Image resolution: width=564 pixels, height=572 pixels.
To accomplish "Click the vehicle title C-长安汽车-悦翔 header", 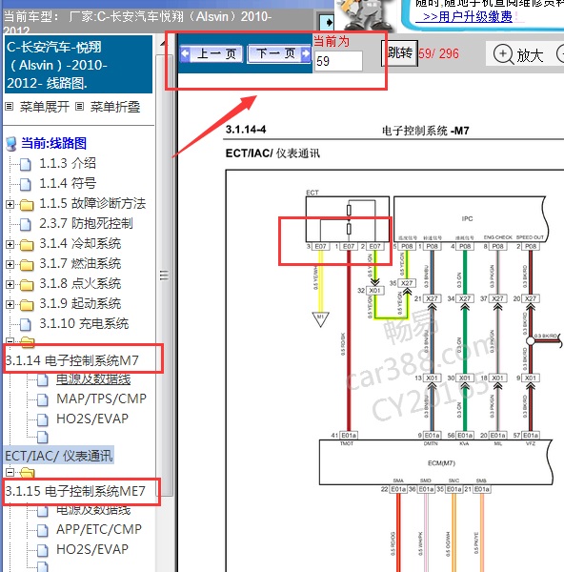I will [x=78, y=65].
